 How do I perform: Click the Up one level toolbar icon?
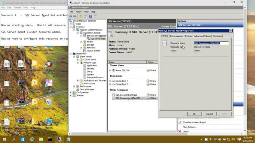pyautogui.click(x=80, y=16)
